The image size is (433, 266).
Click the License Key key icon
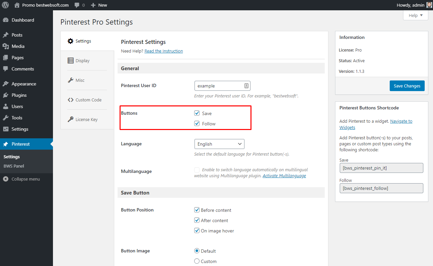[70, 119]
